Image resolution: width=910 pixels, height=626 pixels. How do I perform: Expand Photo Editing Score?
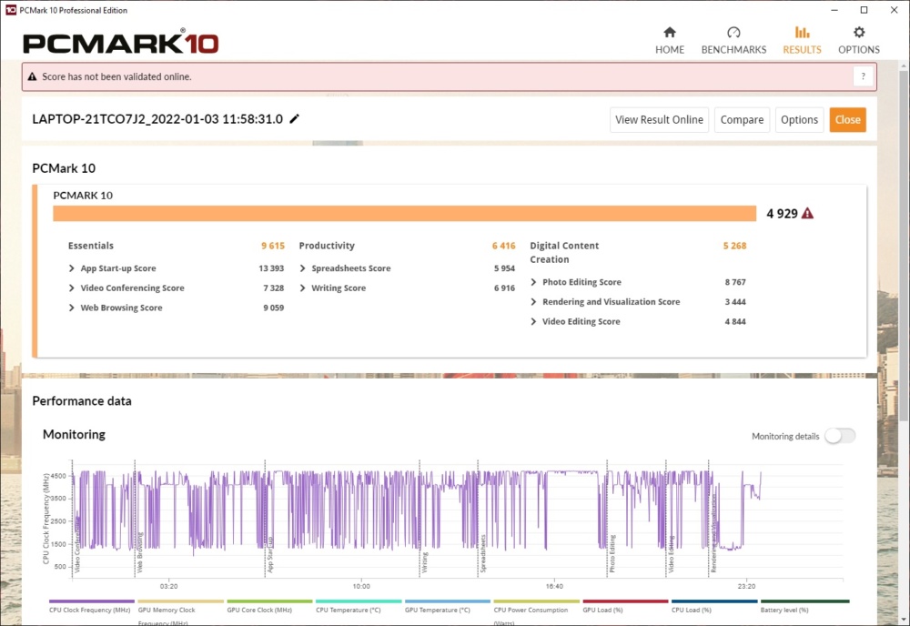tap(533, 282)
